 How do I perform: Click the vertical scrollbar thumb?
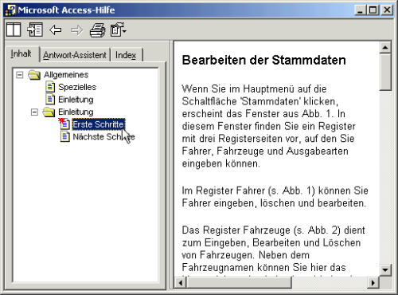pos(385,73)
